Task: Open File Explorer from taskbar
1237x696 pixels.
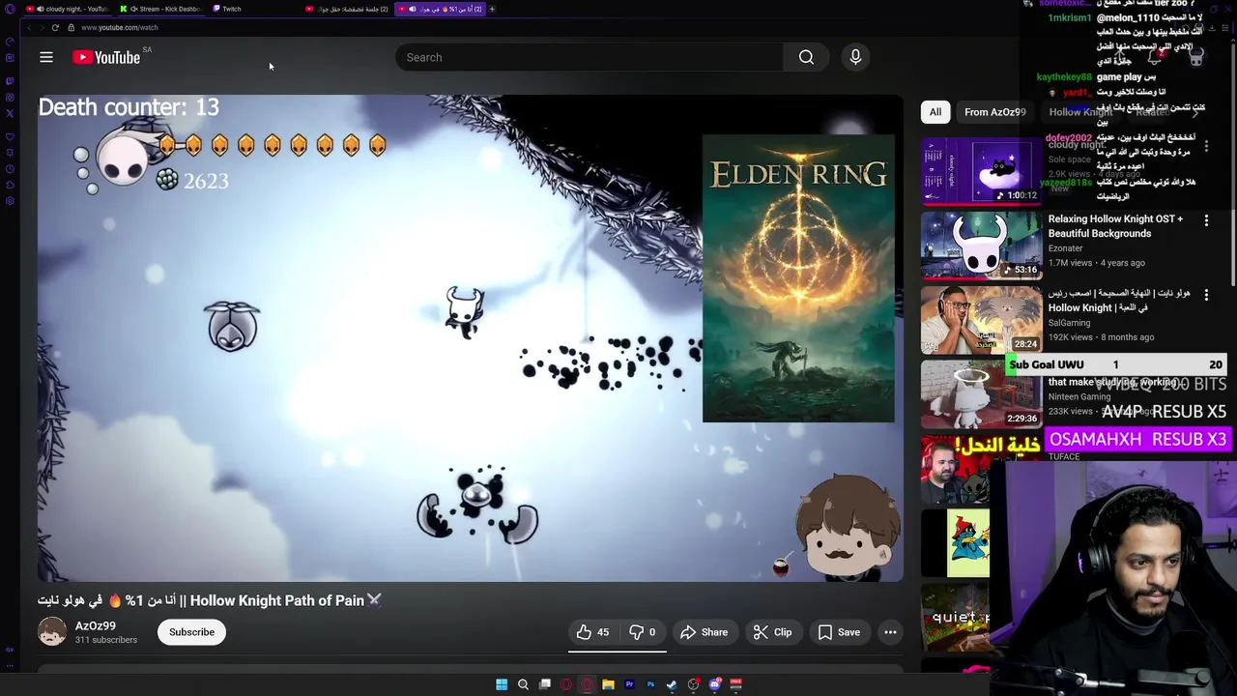Action: pyautogui.click(x=608, y=684)
